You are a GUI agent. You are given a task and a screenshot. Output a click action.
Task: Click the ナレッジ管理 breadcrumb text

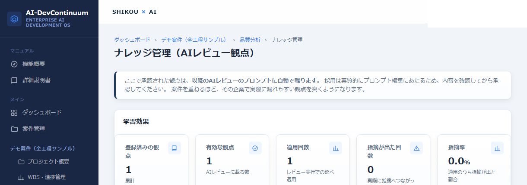[287, 40]
